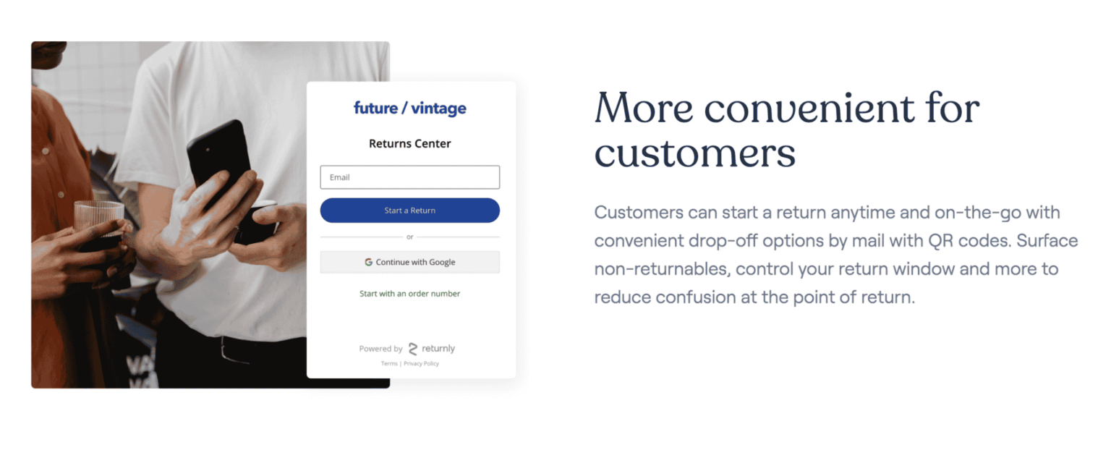
Task: Click the Returns Center heading
Action: (x=410, y=144)
